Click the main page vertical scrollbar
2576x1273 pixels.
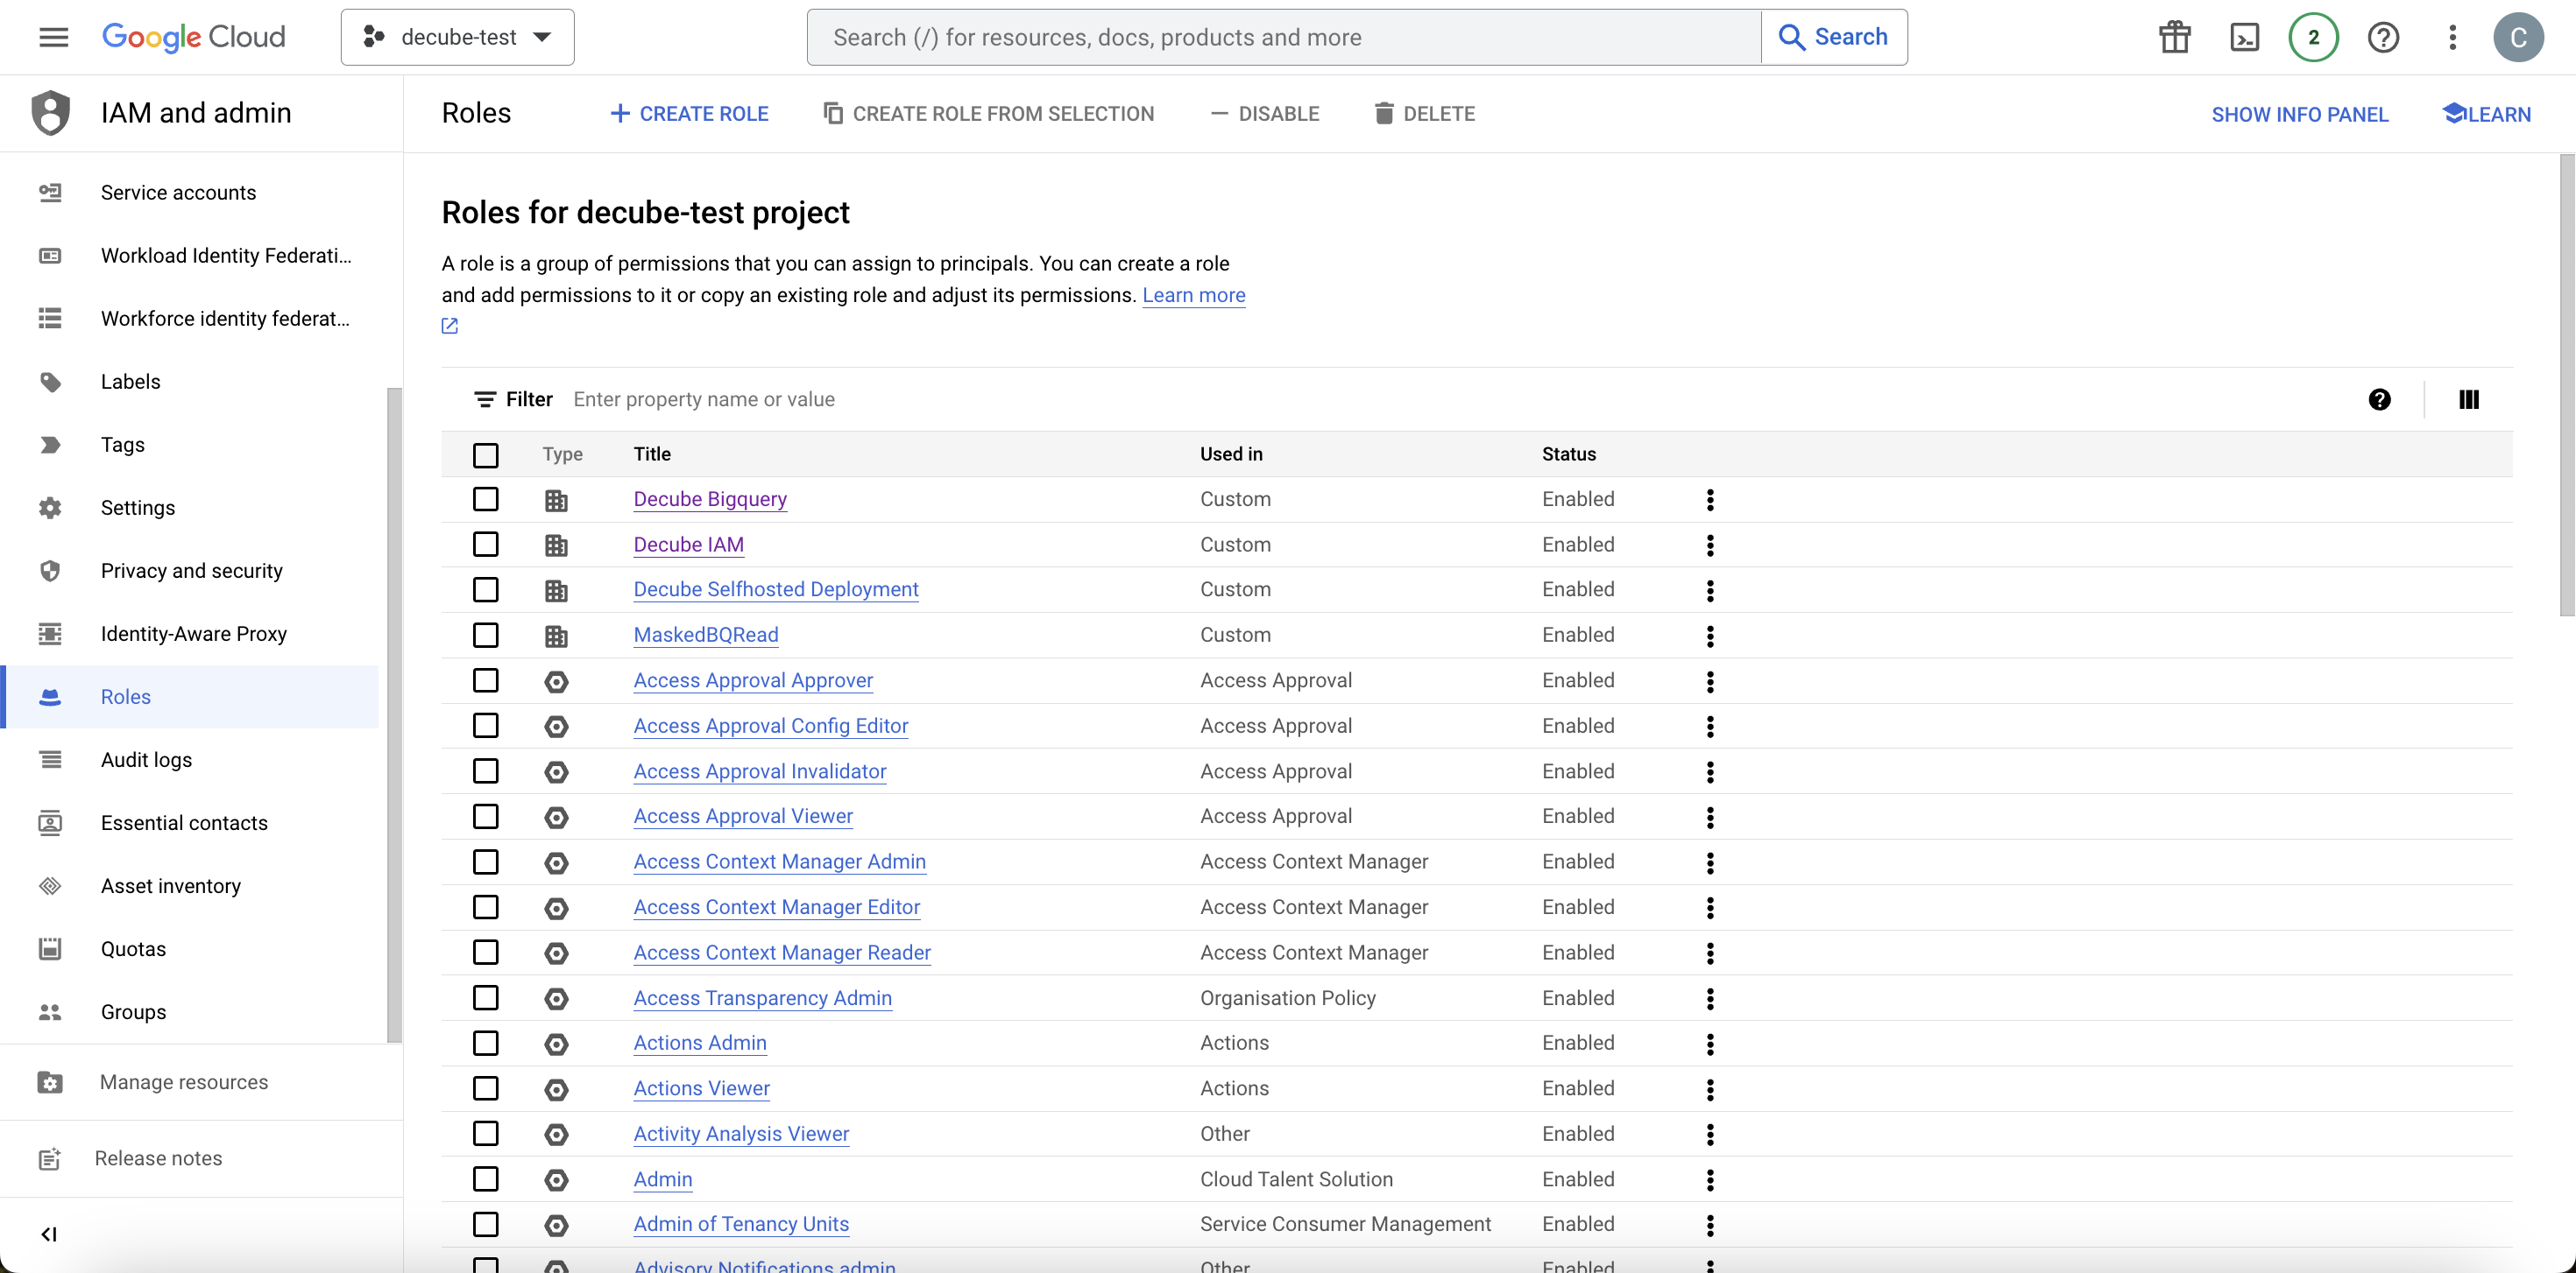point(2566,384)
